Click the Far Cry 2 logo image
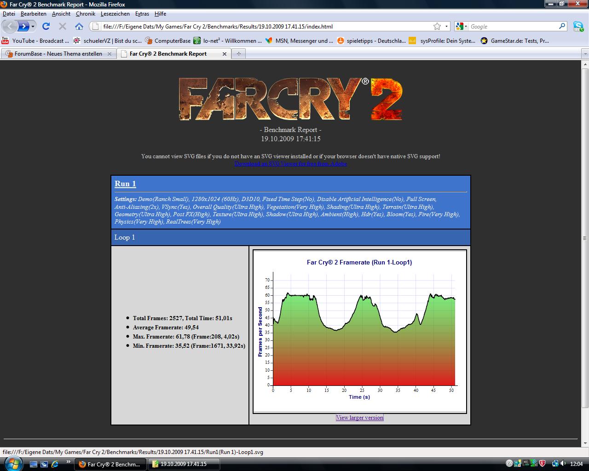This screenshot has width=589, height=471. click(x=290, y=99)
